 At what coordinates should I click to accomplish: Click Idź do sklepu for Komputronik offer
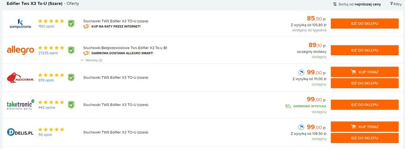click(x=365, y=23)
